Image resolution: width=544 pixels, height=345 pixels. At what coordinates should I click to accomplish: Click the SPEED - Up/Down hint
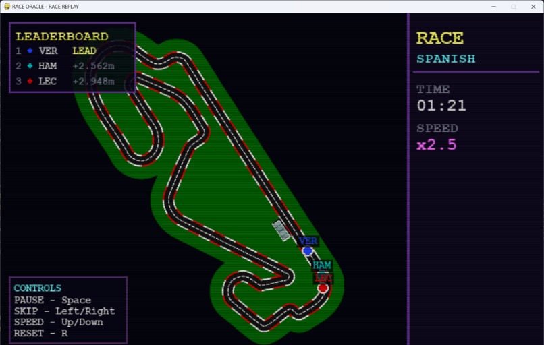tap(58, 322)
